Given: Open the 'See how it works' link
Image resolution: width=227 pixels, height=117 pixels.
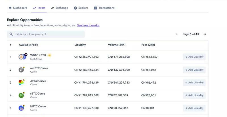Looking at the screenshot, I should click(88, 25).
